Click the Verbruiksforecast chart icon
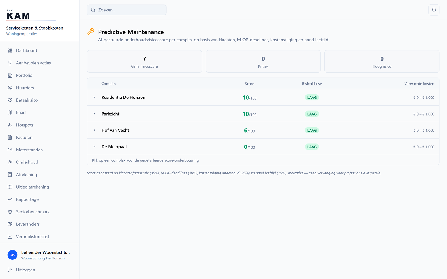 (x=10, y=237)
